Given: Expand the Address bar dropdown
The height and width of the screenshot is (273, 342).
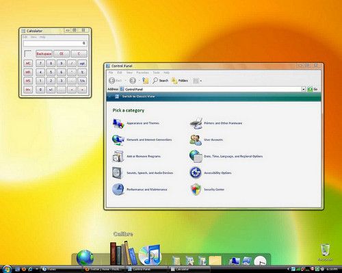Looking at the screenshot, I should click(x=303, y=89).
